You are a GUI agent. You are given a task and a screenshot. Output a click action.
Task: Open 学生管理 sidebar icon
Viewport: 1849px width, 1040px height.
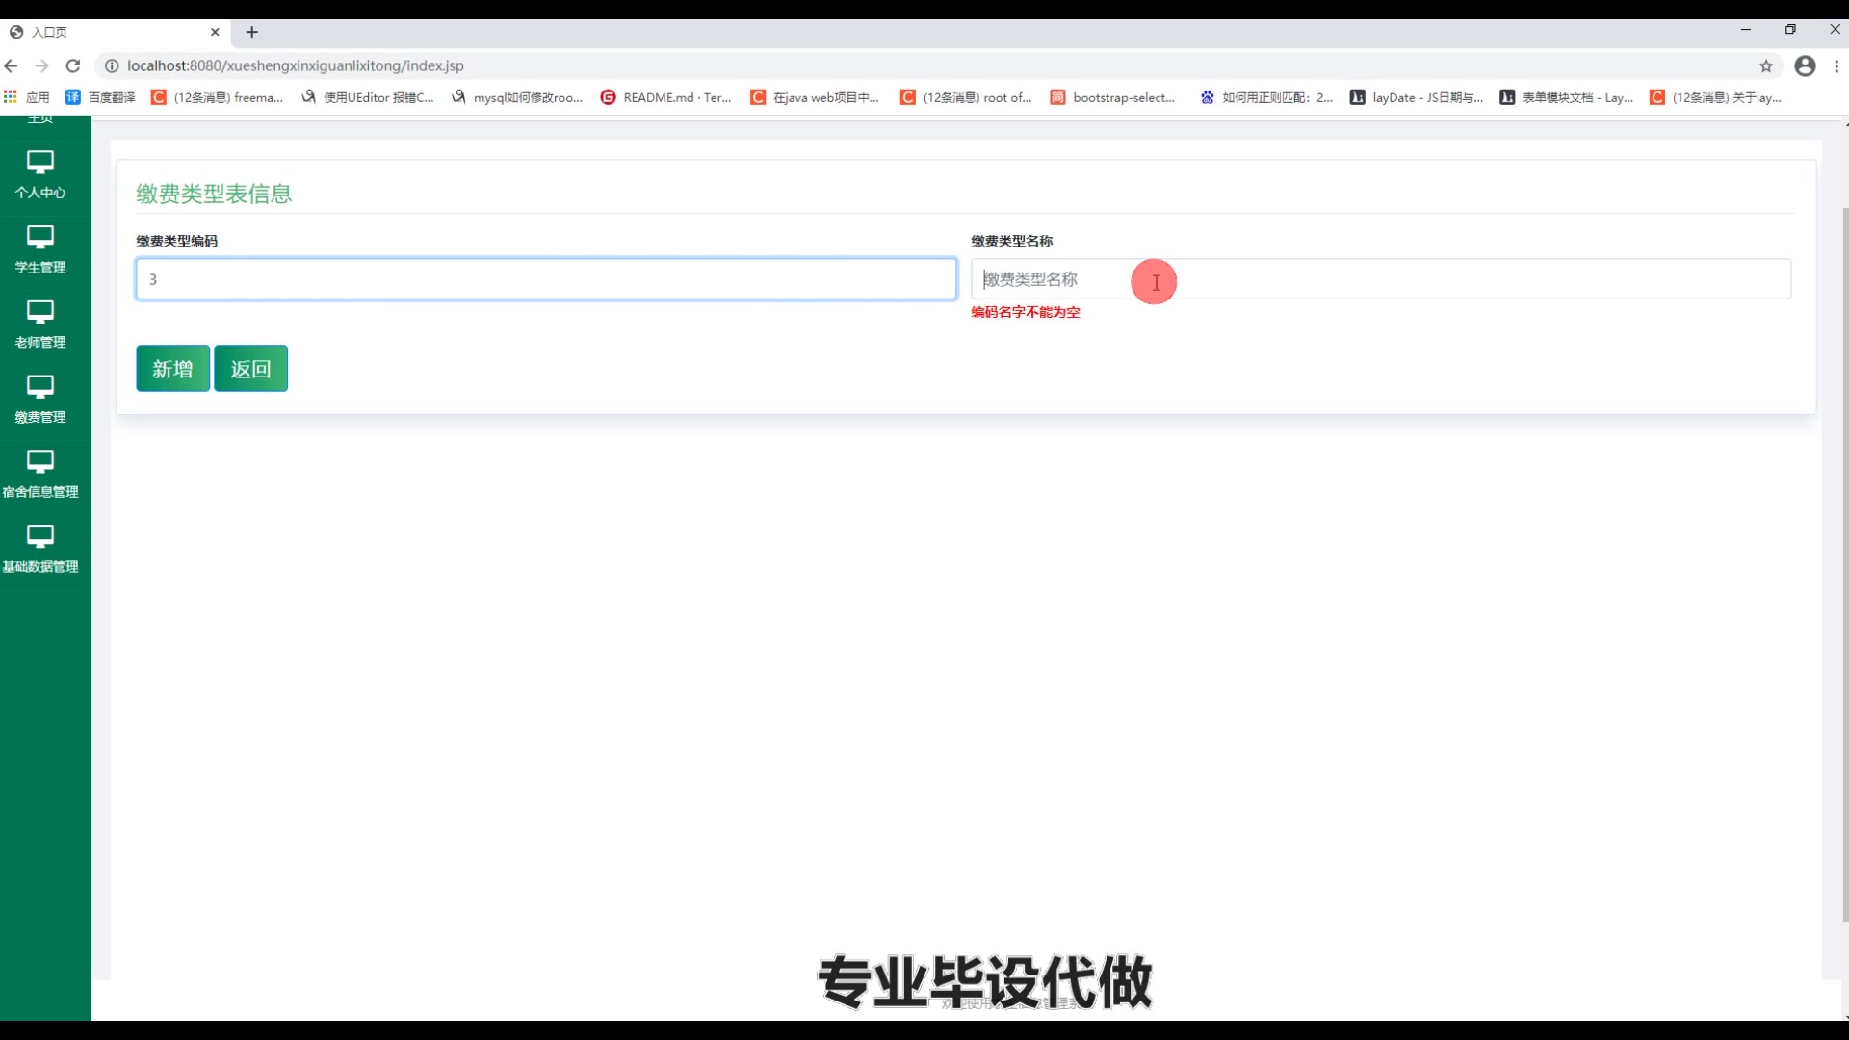[39, 237]
